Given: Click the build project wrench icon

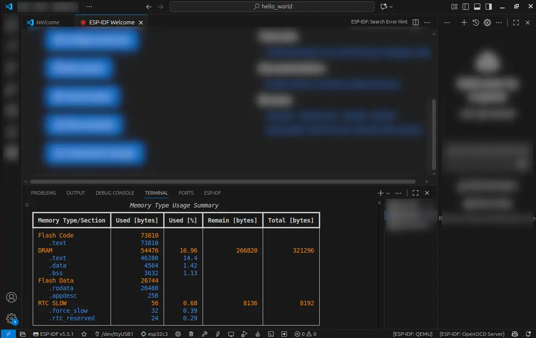Looking at the screenshot, I should tap(204, 334).
